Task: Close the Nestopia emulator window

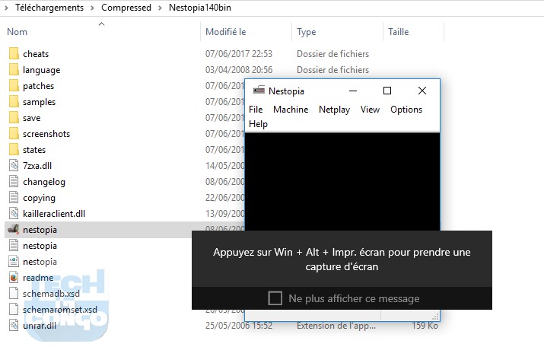Action: coord(422,91)
